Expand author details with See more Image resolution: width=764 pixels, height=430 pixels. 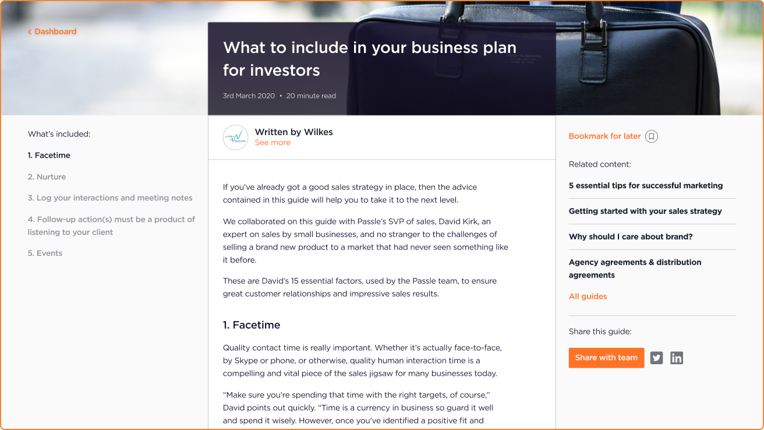273,143
